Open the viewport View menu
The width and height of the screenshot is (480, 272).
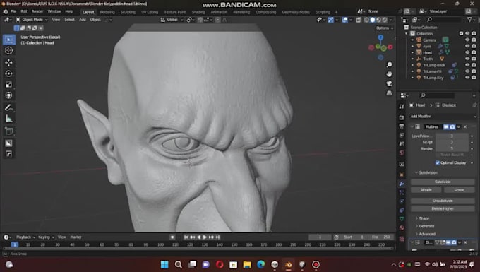56,20
